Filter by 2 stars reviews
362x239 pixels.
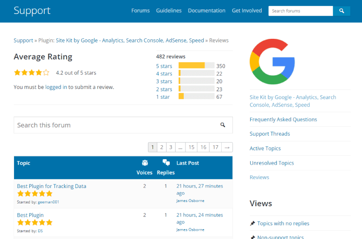pos(164,89)
